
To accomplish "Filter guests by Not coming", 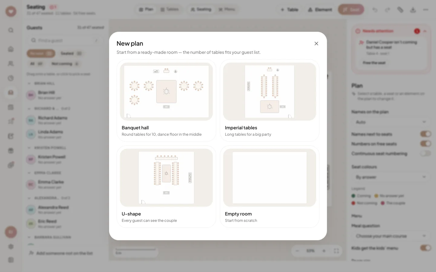I will point(65,64).
